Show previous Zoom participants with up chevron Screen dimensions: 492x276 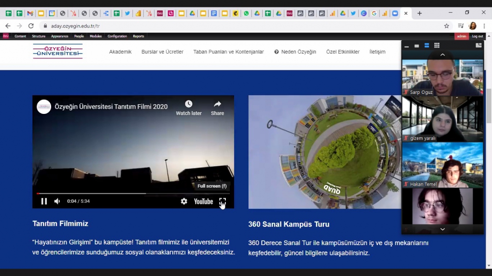click(x=443, y=55)
